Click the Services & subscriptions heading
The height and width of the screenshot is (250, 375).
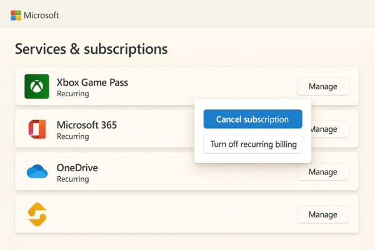[91, 49]
